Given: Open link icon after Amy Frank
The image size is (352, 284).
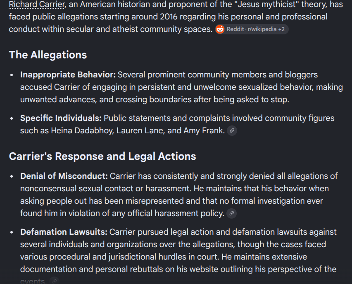Looking at the screenshot, I should [x=232, y=130].
